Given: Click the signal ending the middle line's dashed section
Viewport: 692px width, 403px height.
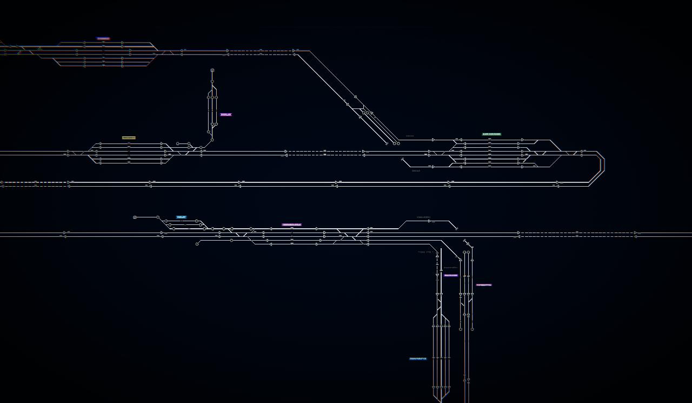Looking at the screenshot, I should 363,152.
